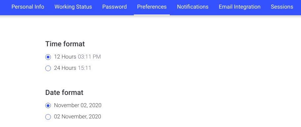Select the Preferences tab
The width and height of the screenshot is (301, 127).
(x=152, y=7)
